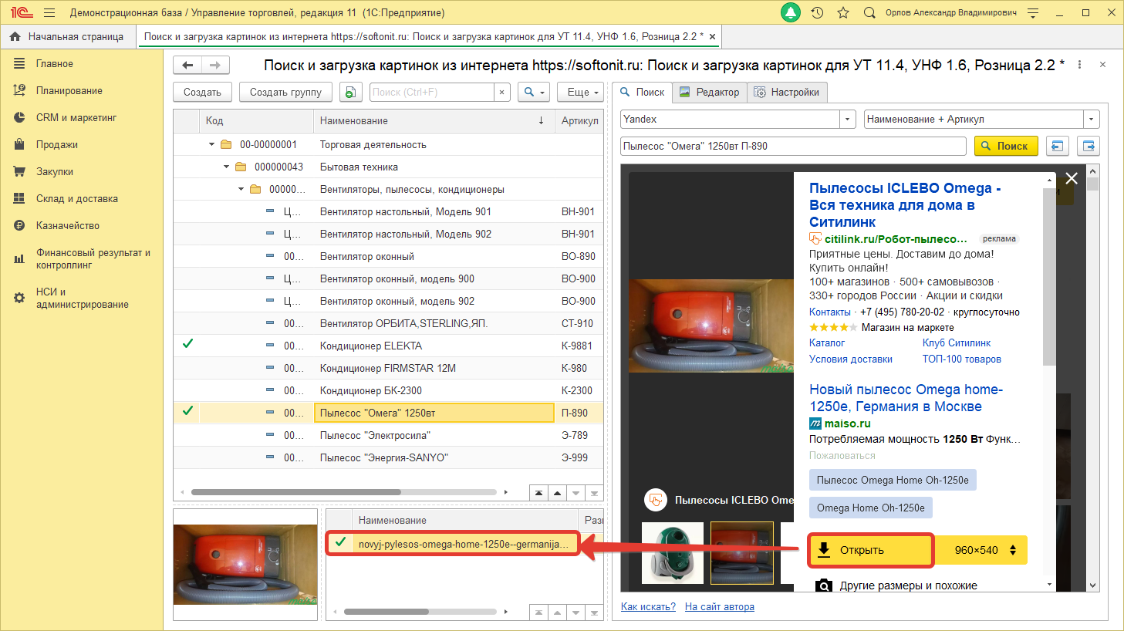Select Кондиционер БК-2300 row
1124x631 pixels.
[388, 390]
